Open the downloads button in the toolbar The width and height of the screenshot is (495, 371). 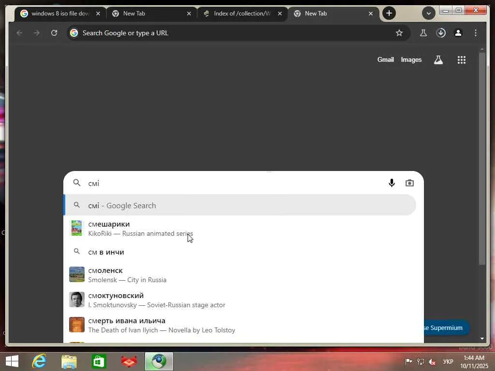(x=441, y=33)
